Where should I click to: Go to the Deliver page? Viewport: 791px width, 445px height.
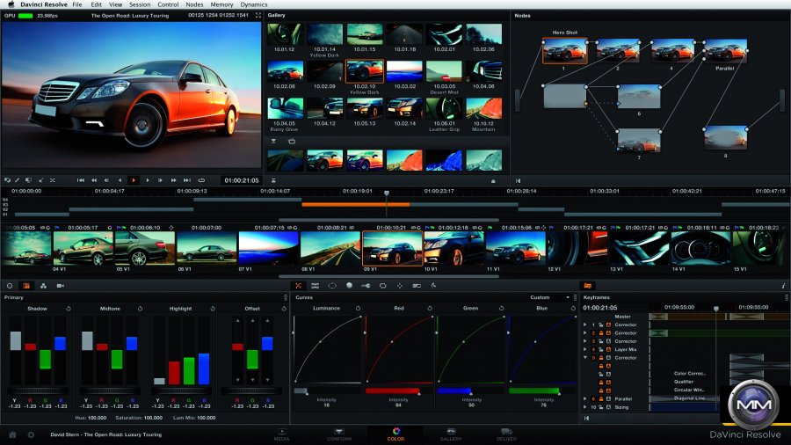(x=506, y=434)
